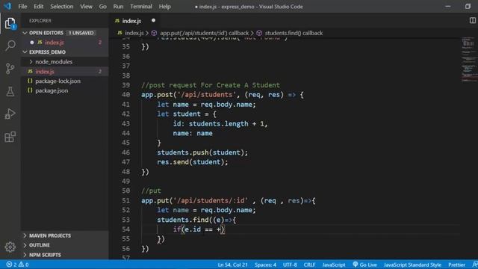Click the EXPLORER panel title

click(40, 20)
